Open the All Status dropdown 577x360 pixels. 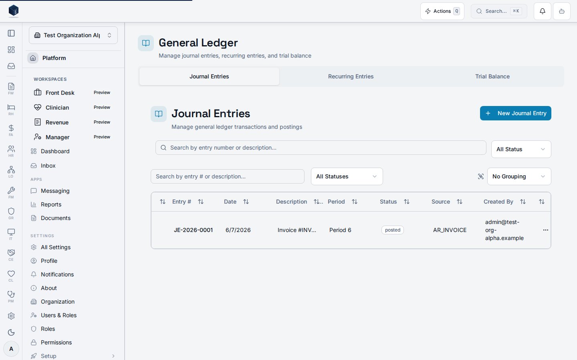pyautogui.click(x=521, y=149)
